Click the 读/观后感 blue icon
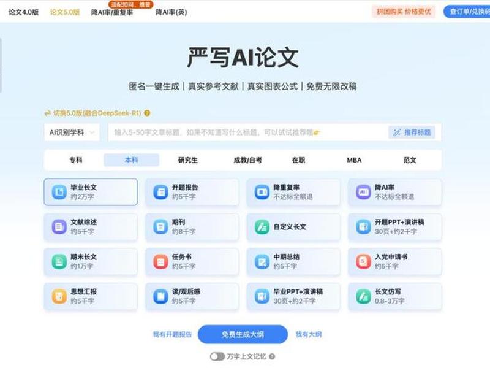Viewport: 490px width, 368px height. [160, 296]
